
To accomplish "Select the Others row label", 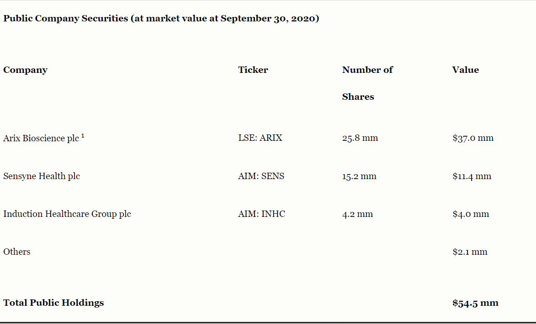I will coord(17,252).
